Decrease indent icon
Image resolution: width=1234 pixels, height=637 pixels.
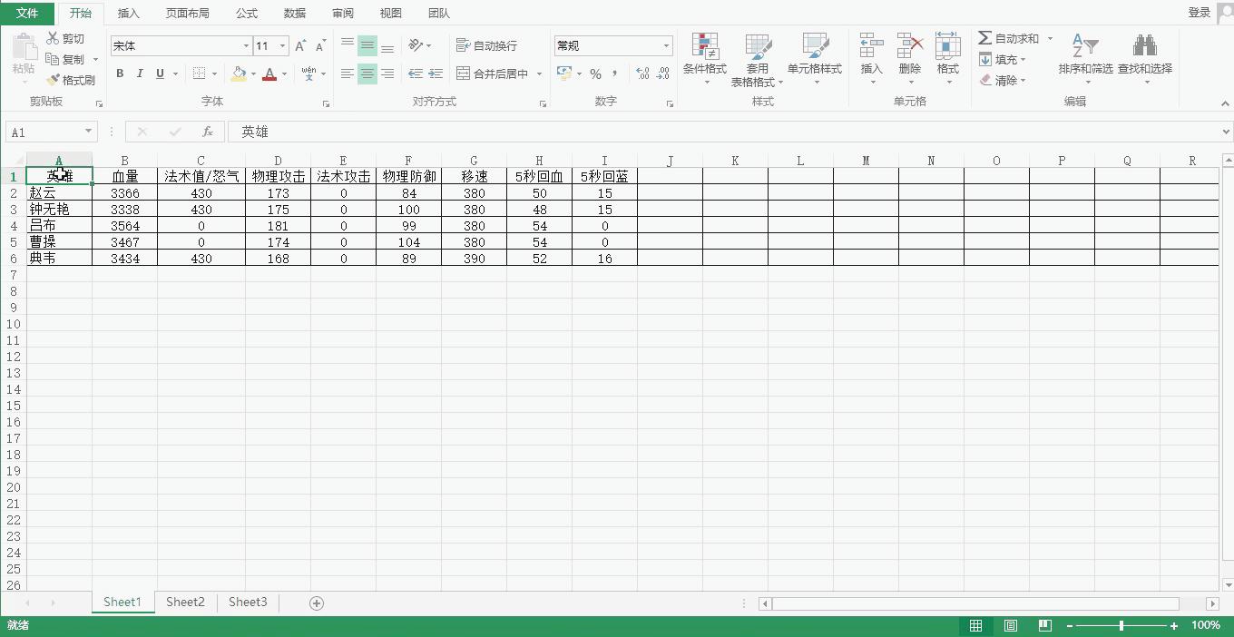click(416, 73)
